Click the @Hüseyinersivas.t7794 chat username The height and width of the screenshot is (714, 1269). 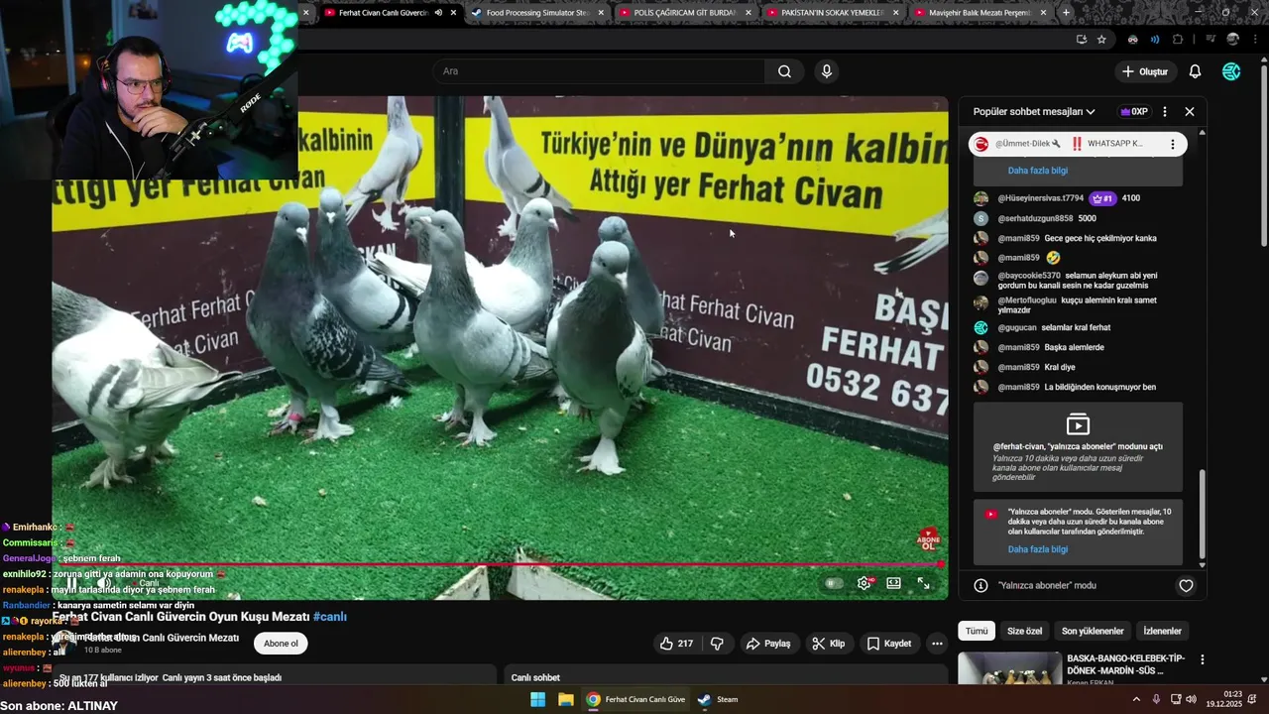[1041, 198]
